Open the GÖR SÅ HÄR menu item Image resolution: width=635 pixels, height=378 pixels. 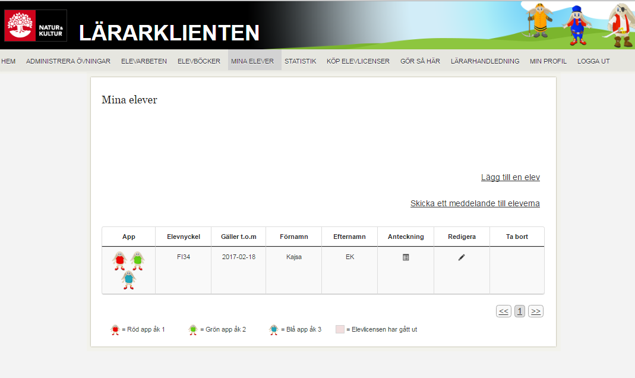[x=420, y=61]
